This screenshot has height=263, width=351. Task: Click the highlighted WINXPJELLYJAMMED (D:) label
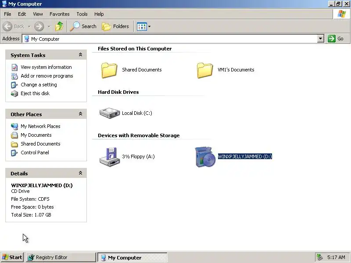tap(245, 156)
